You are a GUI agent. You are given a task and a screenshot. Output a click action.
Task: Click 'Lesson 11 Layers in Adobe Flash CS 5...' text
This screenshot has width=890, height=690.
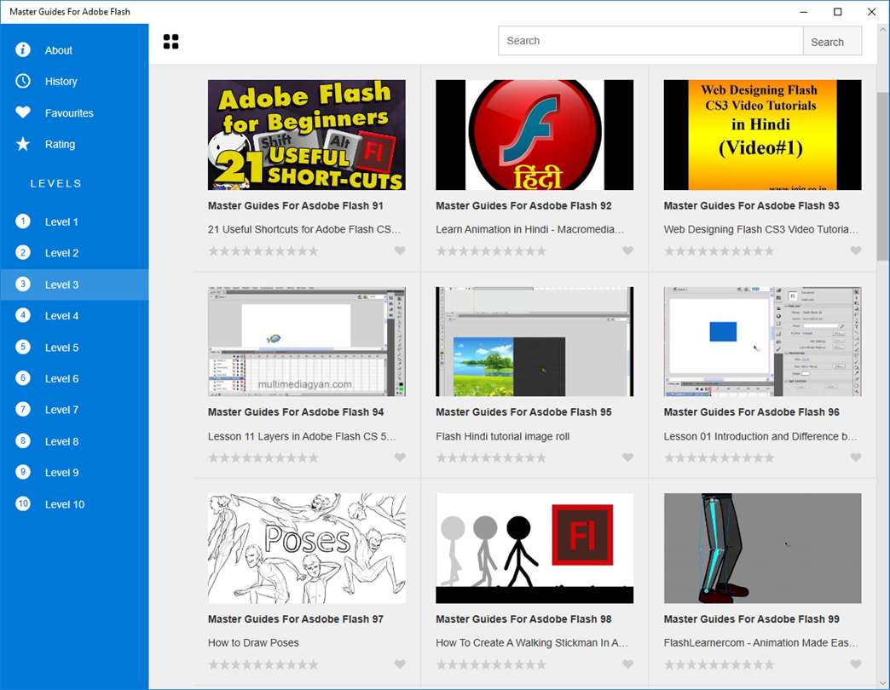(x=302, y=436)
